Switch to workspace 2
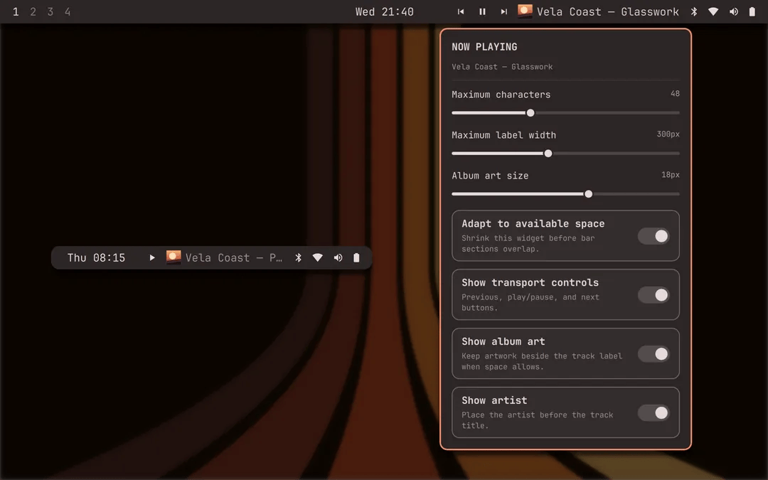Viewport: 768px width, 480px height. [33, 12]
